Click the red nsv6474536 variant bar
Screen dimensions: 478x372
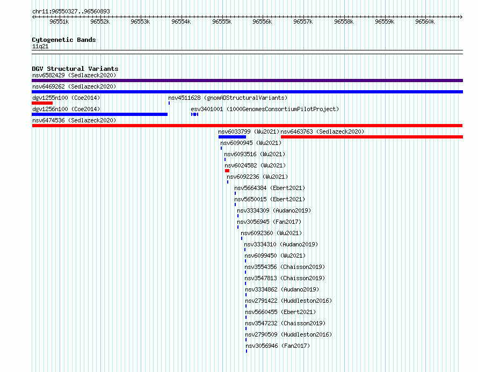[247, 126]
